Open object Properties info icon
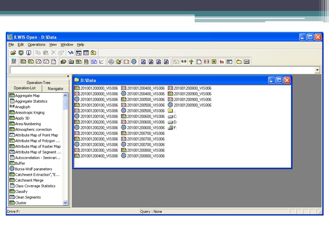Image resolution: width=329 pixels, height=247 pixels. click(x=29, y=53)
